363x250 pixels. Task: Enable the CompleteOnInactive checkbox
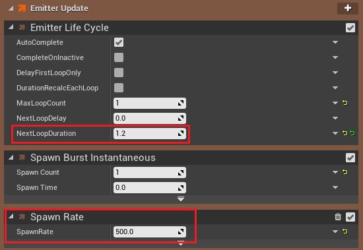(x=119, y=57)
